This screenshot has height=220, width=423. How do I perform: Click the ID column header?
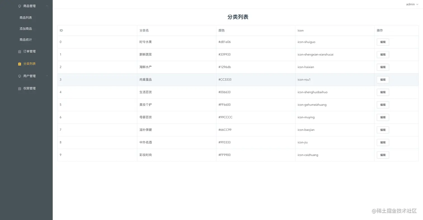click(97, 30)
